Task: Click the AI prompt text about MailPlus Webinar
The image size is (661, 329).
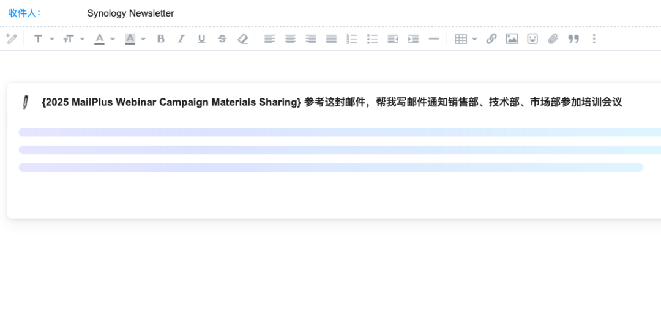Action: pos(332,102)
